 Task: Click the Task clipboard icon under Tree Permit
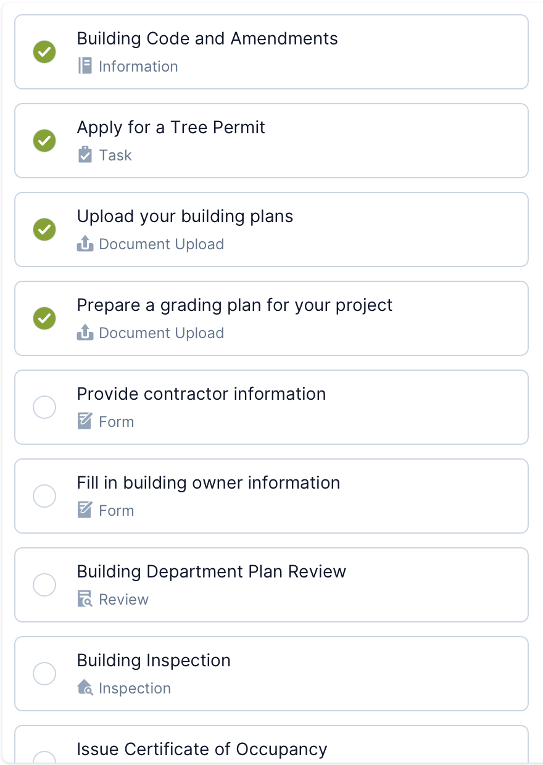click(85, 155)
